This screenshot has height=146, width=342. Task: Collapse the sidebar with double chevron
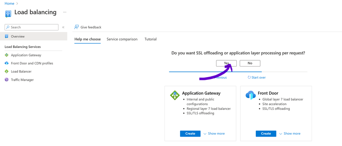(x=63, y=27)
